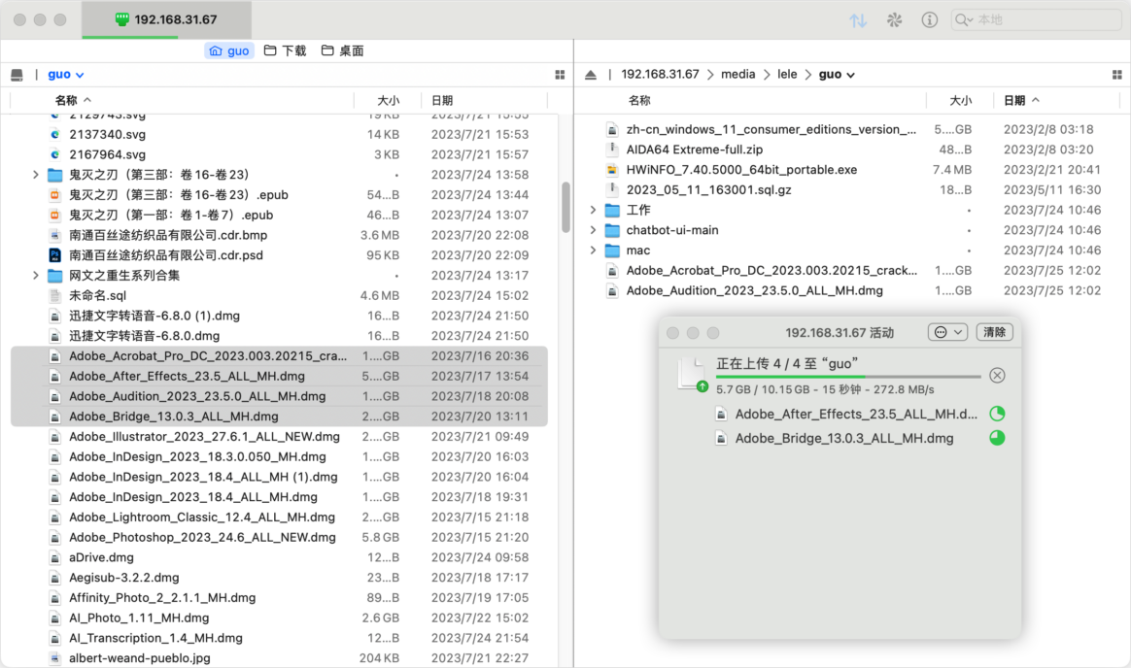Expand the 网文之重生系列合集 folder
1131x668 pixels.
tap(35, 276)
